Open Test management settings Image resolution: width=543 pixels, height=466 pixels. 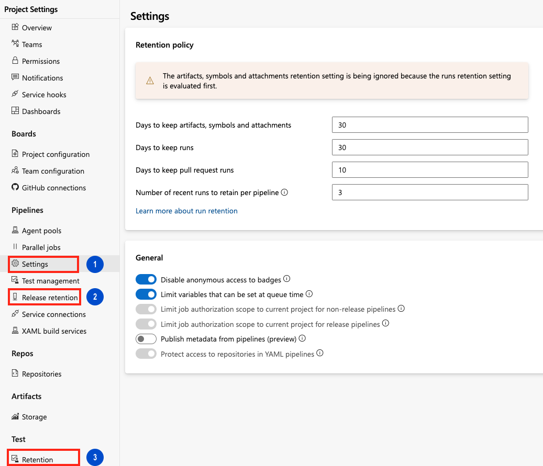[x=49, y=281]
